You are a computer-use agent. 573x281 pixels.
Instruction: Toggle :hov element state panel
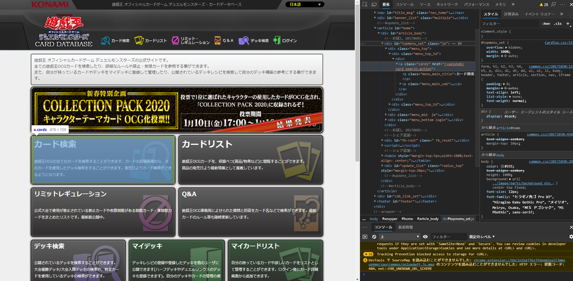coord(546,23)
